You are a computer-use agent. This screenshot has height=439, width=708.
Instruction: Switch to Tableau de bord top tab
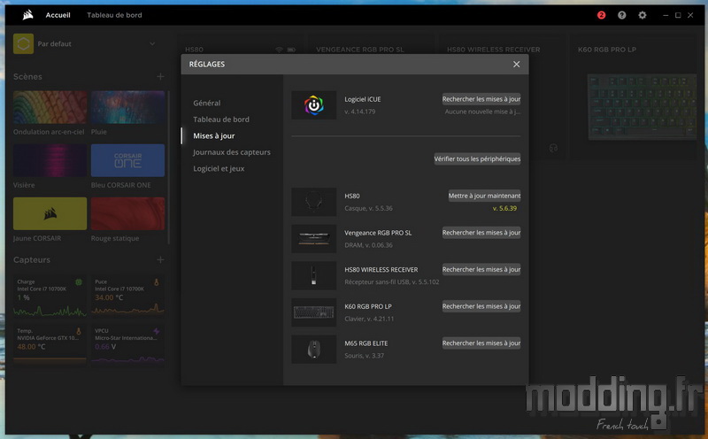coord(114,15)
